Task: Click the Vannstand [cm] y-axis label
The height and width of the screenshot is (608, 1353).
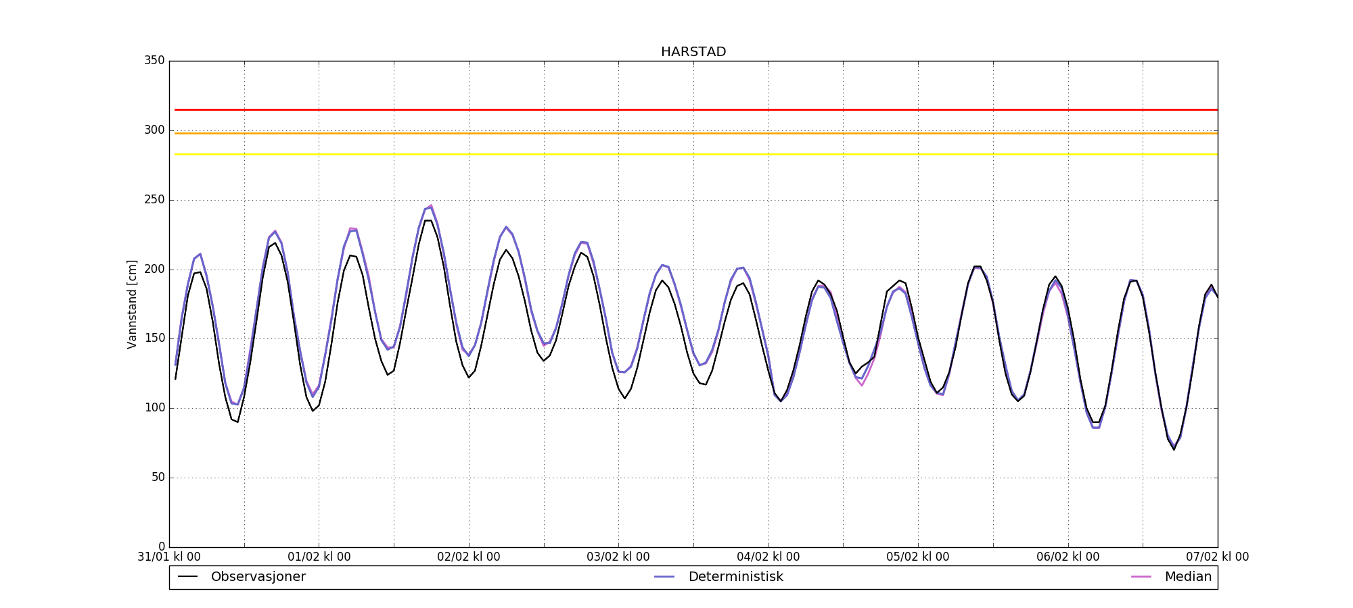Action: [132, 304]
